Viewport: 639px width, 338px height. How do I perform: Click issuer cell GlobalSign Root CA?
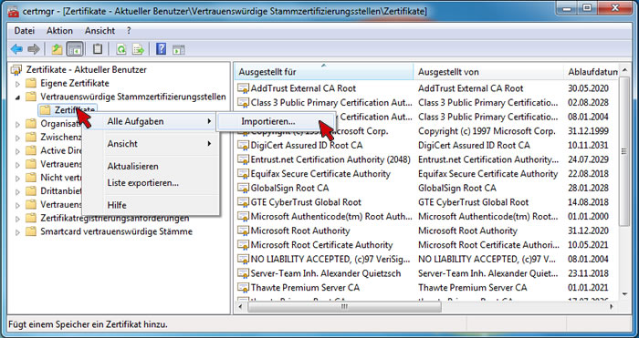tap(456, 188)
